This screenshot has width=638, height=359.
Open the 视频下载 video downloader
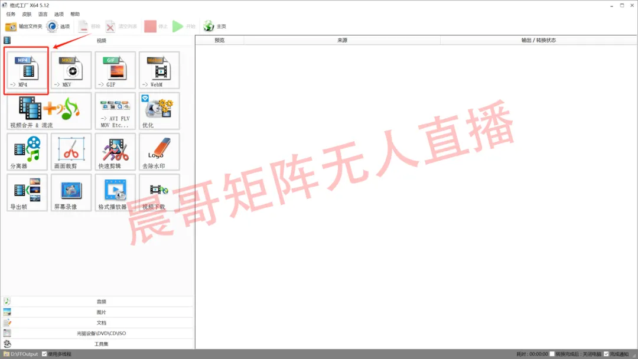(x=159, y=192)
